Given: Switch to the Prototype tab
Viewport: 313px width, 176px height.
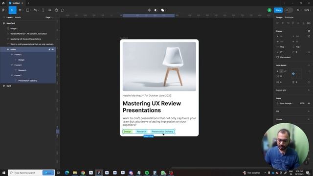Looking at the screenshot, I should (289, 18).
